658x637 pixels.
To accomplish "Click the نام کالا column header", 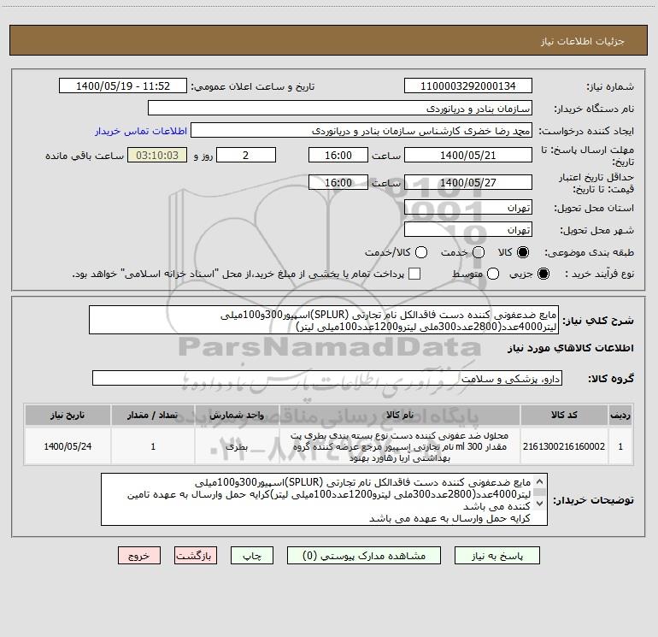I will [x=400, y=416].
